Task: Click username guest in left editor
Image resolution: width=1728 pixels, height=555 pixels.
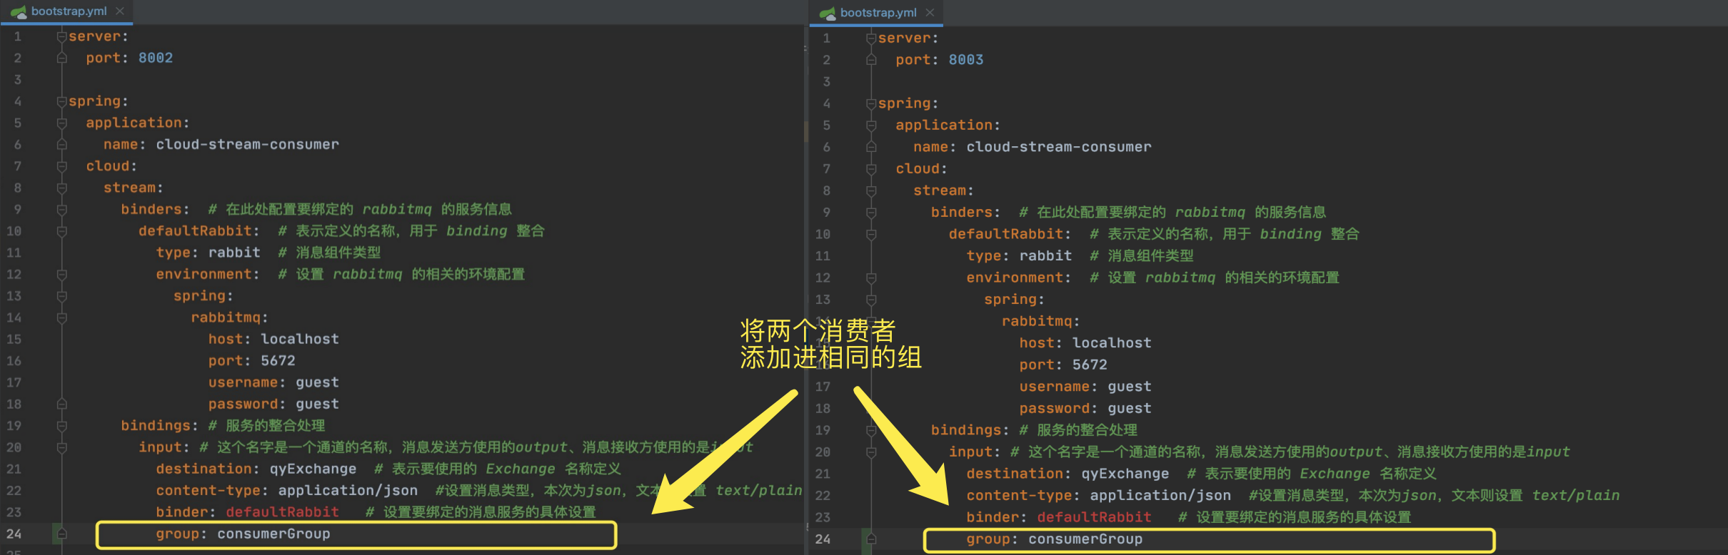Action: (317, 382)
